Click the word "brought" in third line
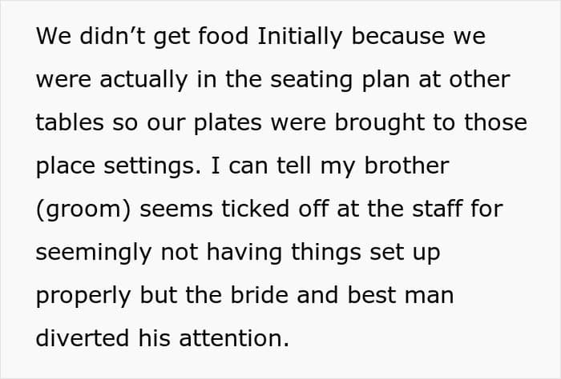This screenshot has width=561, height=379. (x=379, y=123)
